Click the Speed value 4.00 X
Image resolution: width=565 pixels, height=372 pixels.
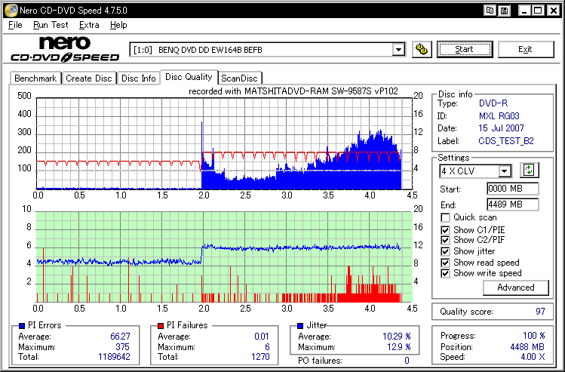(533, 357)
